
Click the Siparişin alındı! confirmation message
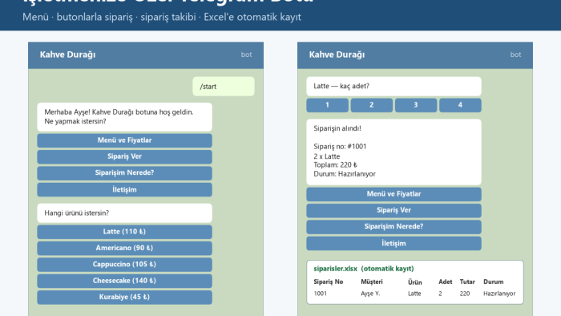pyautogui.click(x=394, y=152)
